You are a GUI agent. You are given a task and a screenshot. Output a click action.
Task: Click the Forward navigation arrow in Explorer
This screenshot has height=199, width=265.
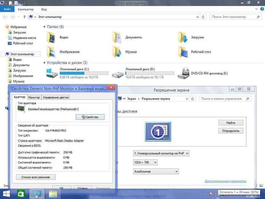12,17
